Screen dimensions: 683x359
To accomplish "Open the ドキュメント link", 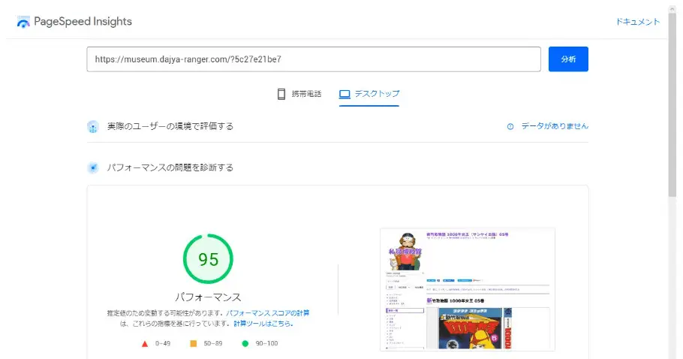I will [x=638, y=22].
